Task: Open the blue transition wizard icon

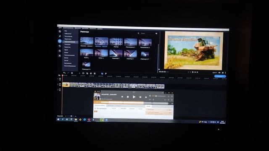Action: click(102, 74)
